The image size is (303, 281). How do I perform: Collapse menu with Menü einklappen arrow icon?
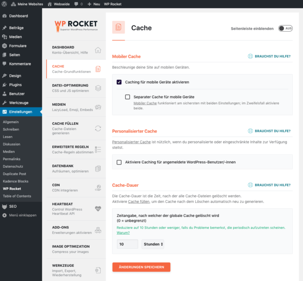tap(4, 215)
